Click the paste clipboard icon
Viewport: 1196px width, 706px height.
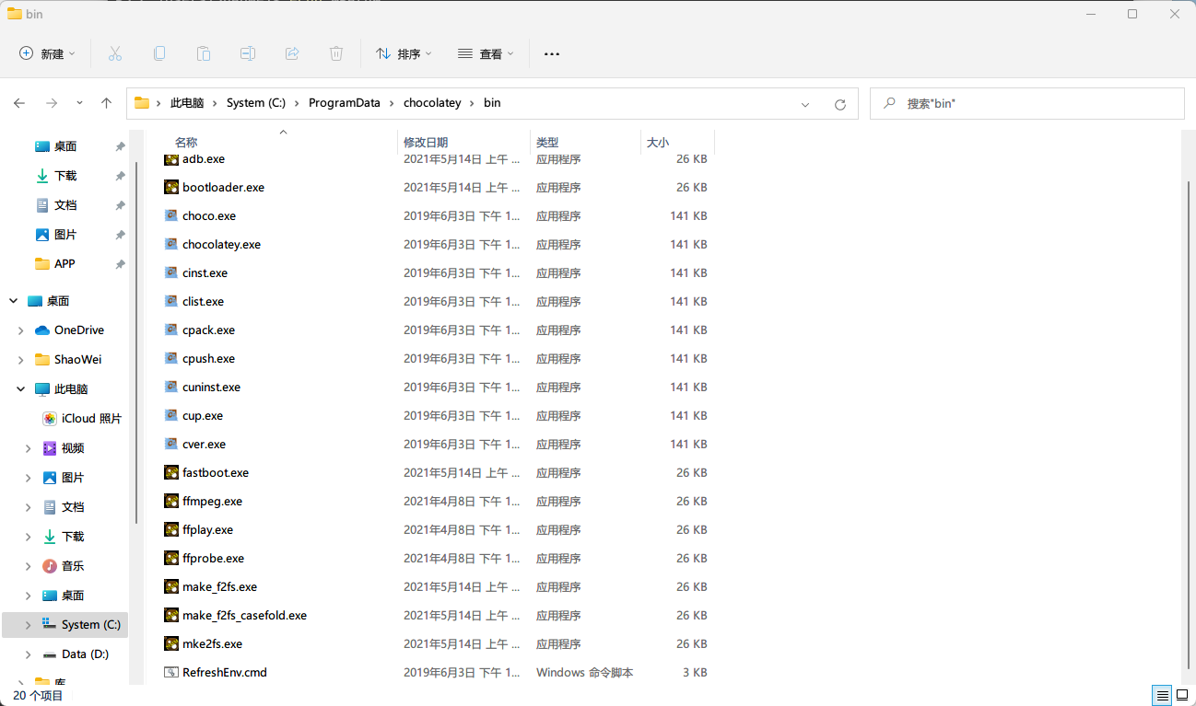point(204,53)
